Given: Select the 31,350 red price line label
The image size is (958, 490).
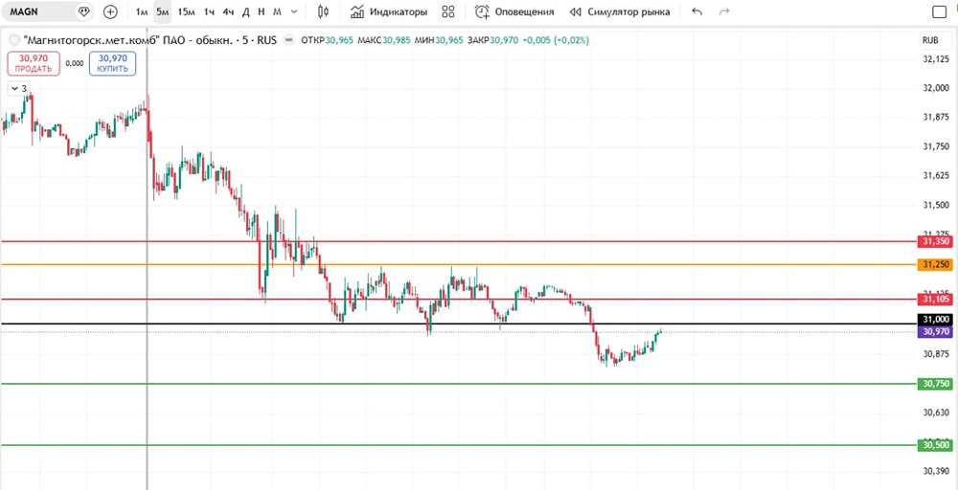Looking at the screenshot, I should (935, 241).
